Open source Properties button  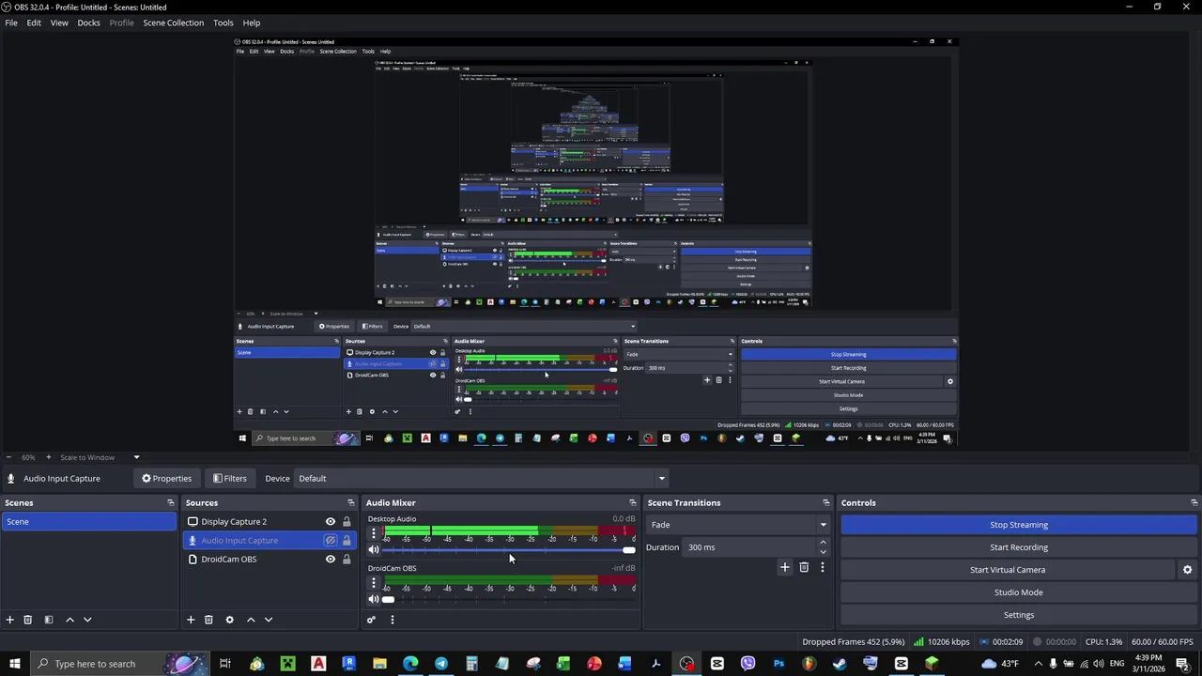point(166,479)
